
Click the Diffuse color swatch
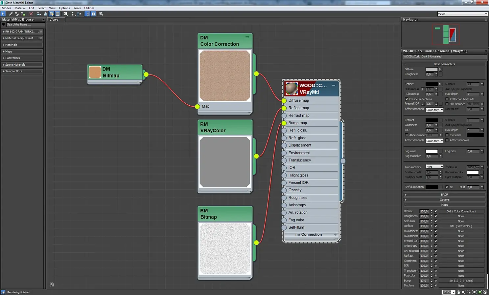coord(431,69)
